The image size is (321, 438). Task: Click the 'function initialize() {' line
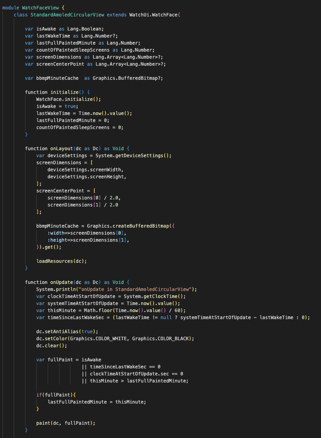[57, 92]
